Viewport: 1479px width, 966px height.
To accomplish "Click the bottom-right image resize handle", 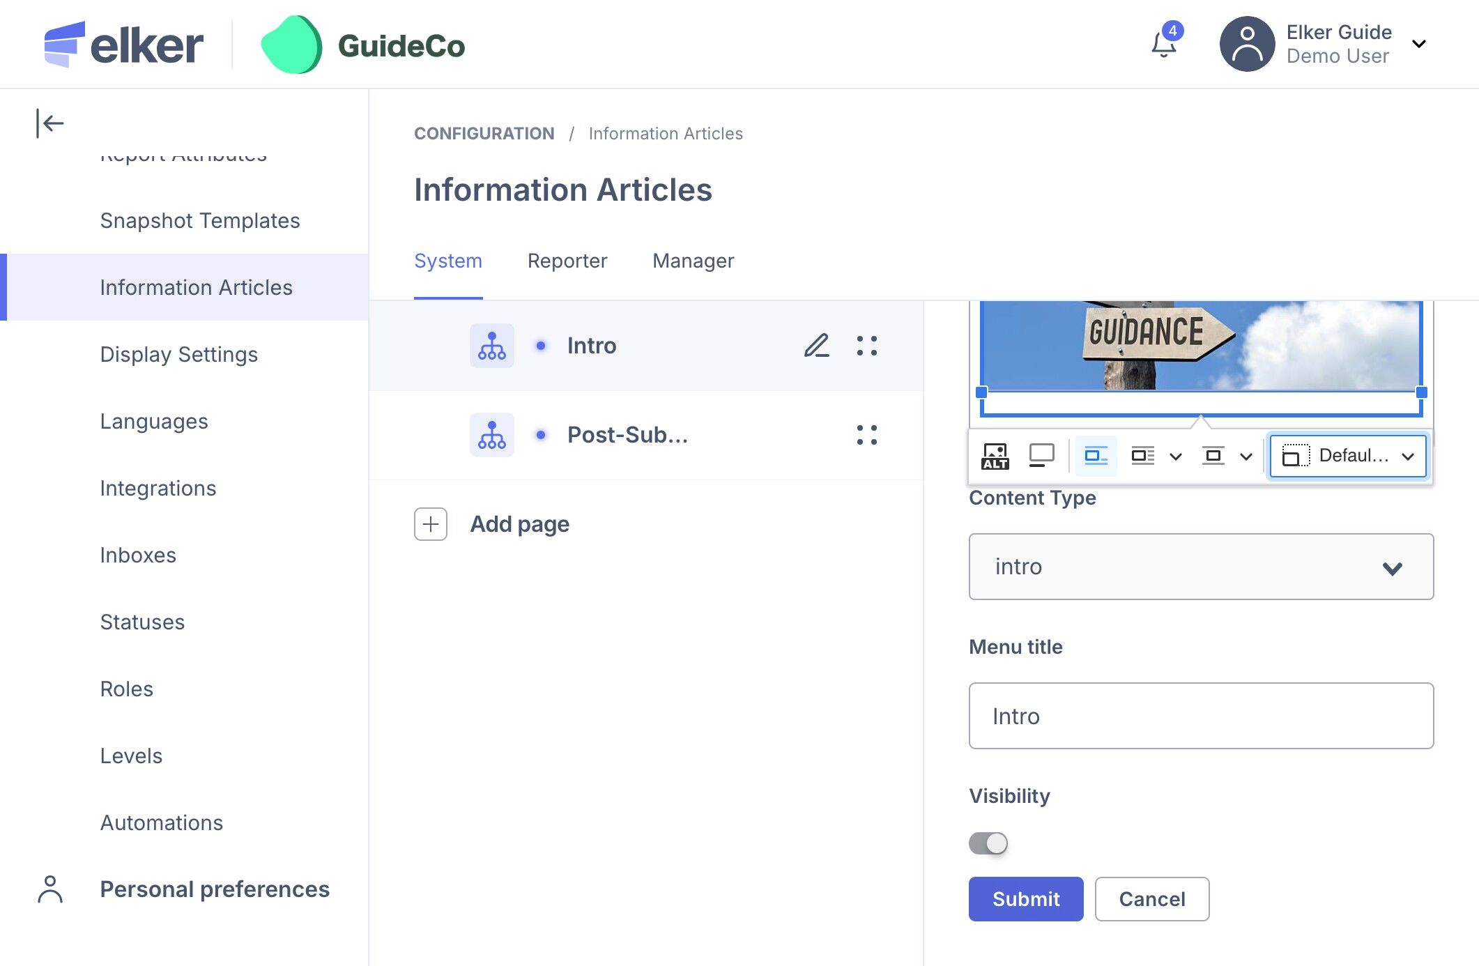I will coord(1421,392).
